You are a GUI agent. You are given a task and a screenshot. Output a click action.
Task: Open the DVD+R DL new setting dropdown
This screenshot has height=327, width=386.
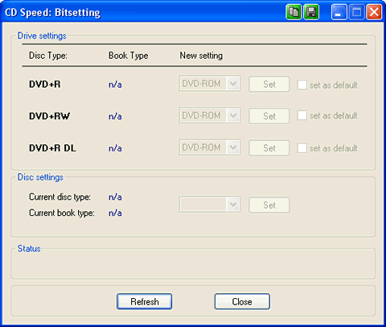pos(210,147)
